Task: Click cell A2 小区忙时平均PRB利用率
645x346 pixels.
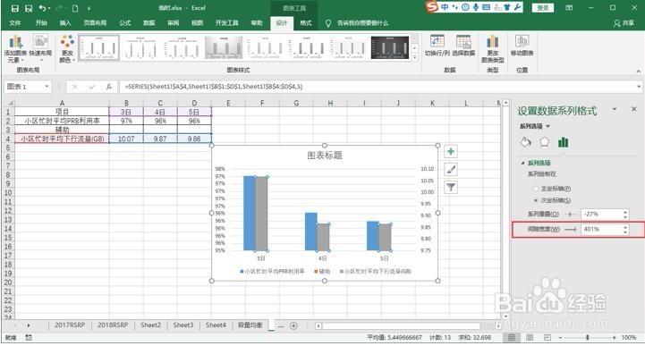Action: (62, 121)
